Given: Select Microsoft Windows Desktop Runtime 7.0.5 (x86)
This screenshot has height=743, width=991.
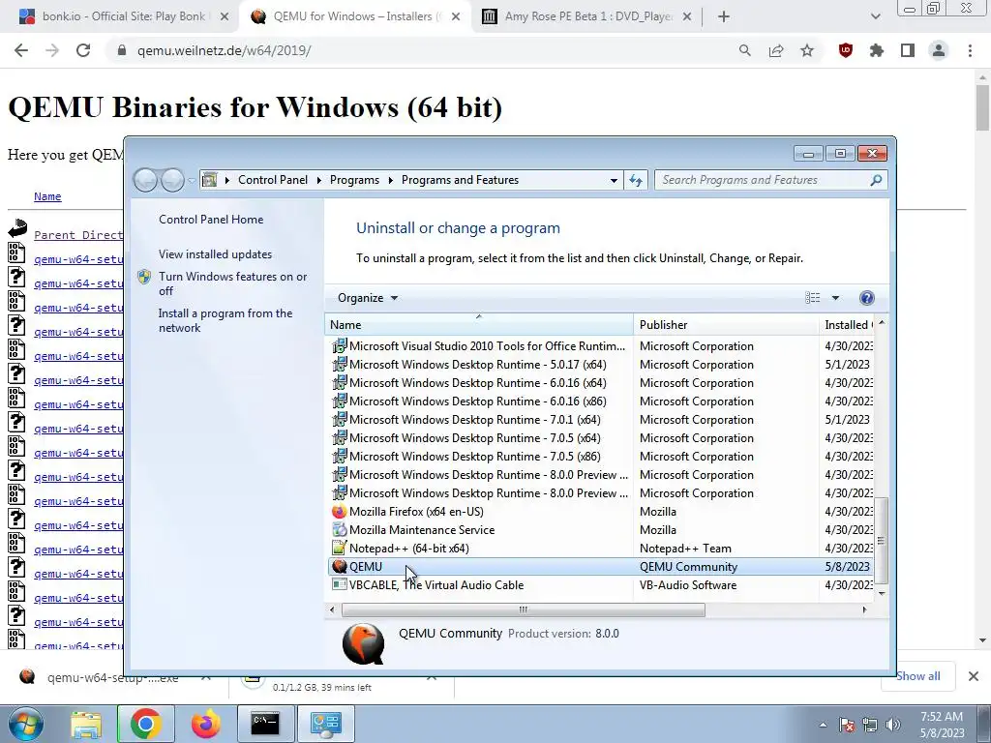Looking at the screenshot, I should coord(600,457).
